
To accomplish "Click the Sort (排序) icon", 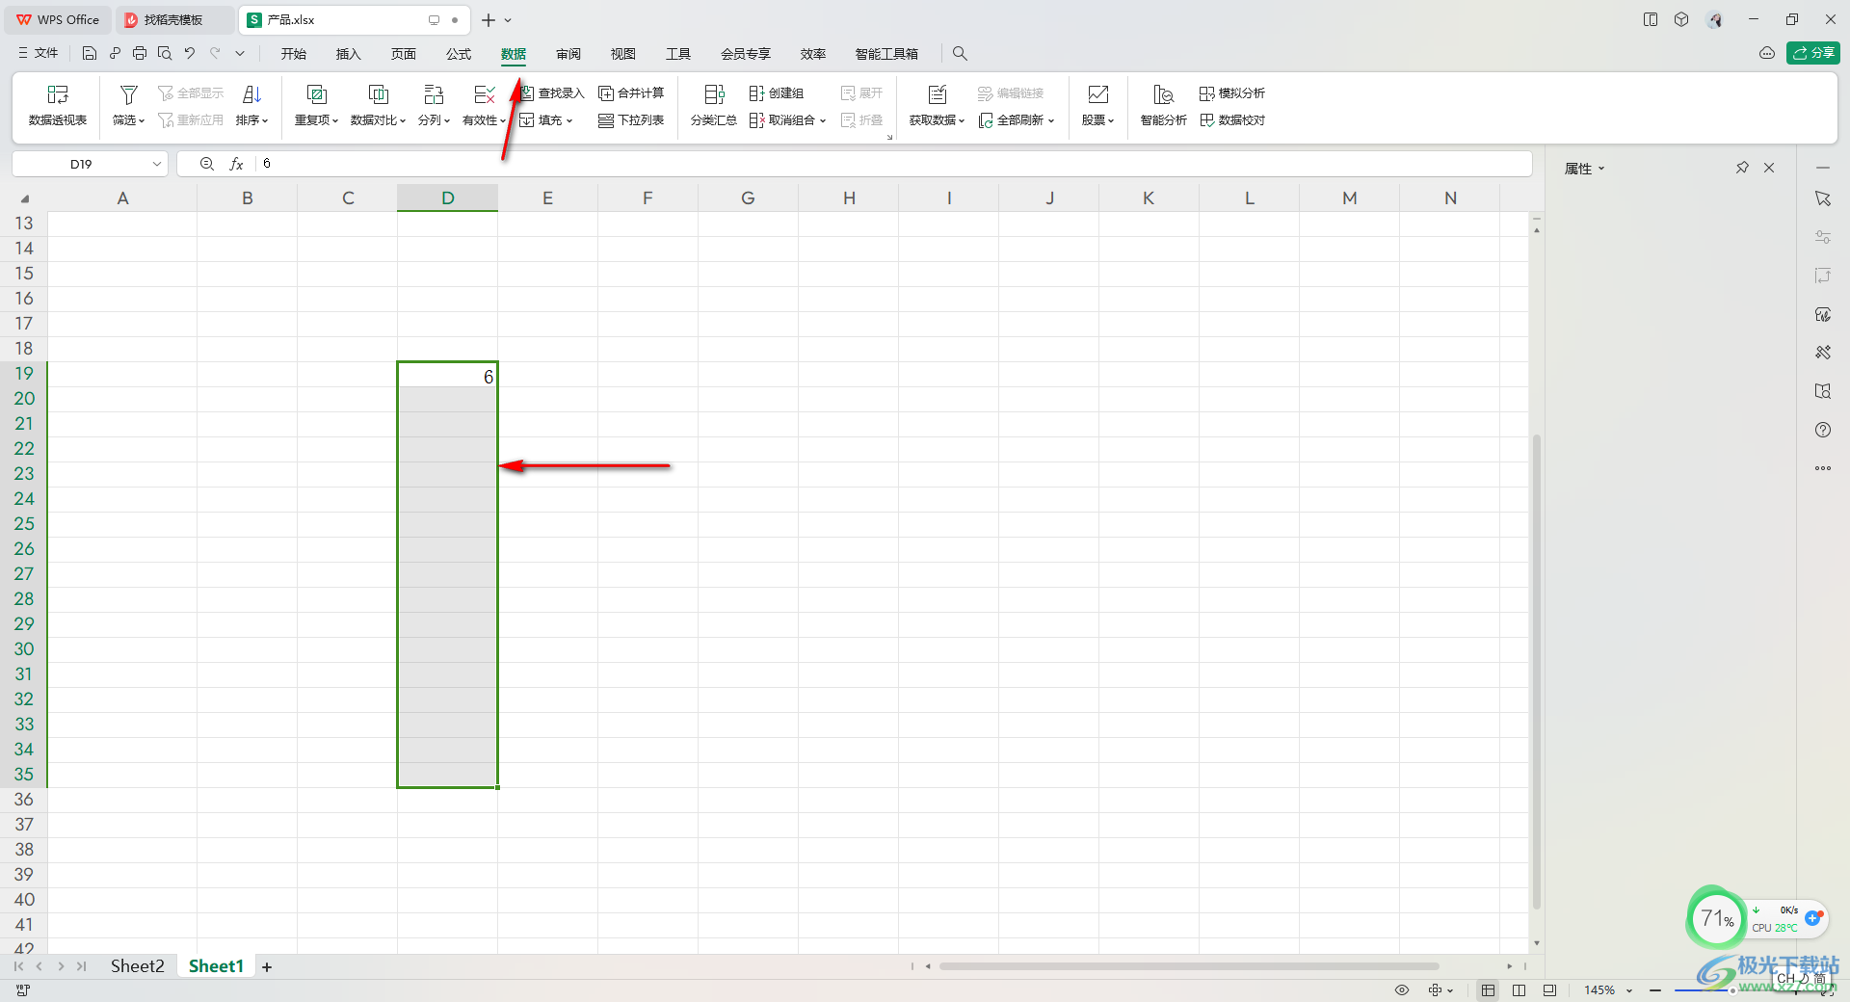I will [251, 94].
